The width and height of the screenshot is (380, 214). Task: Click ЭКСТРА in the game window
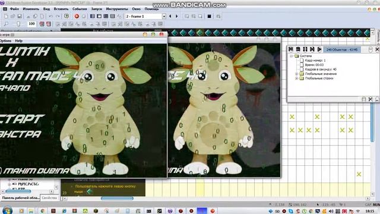coord(21,134)
